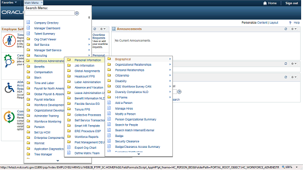
Task: Select Add a Person menu item
Action: [124, 103]
